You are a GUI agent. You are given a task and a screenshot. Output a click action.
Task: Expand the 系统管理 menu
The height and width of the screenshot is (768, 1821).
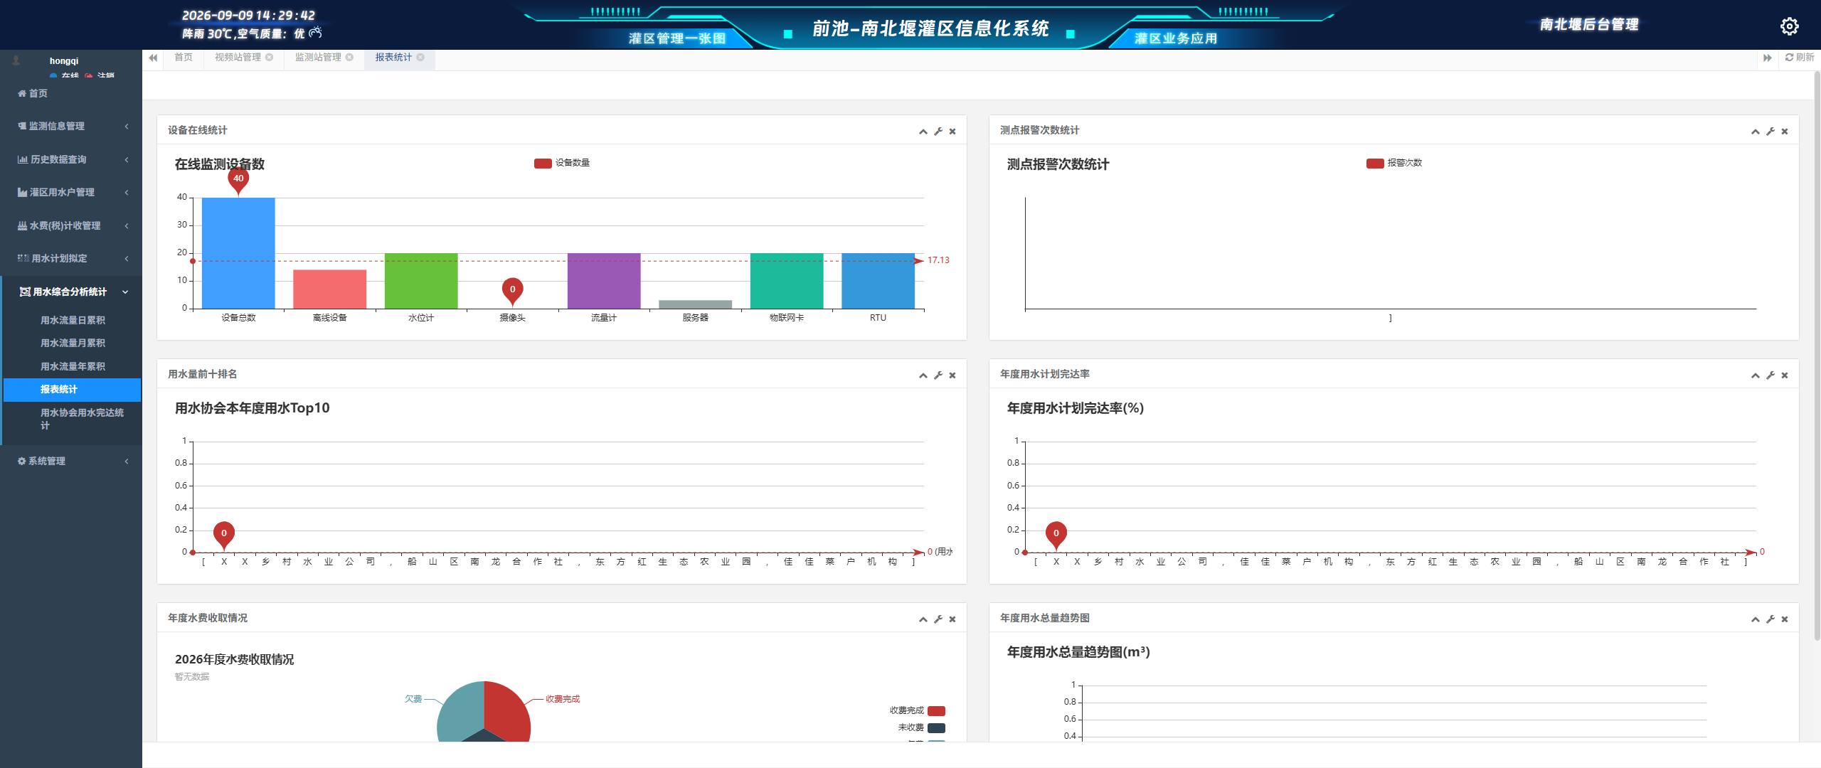click(x=71, y=462)
